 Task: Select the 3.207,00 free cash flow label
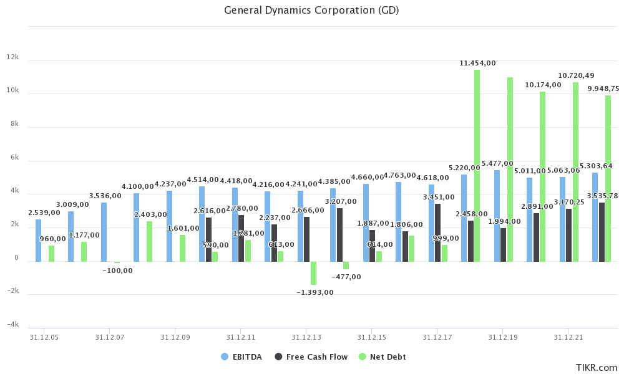(341, 202)
